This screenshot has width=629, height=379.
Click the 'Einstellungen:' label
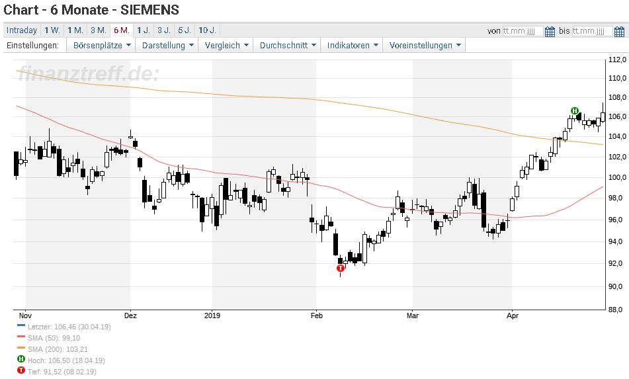click(32, 46)
